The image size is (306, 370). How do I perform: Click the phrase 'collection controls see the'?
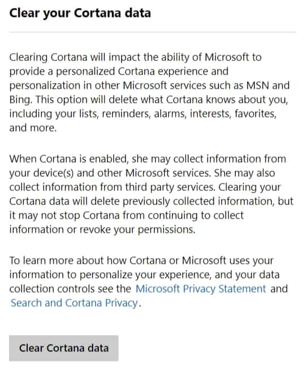click(70, 289)
